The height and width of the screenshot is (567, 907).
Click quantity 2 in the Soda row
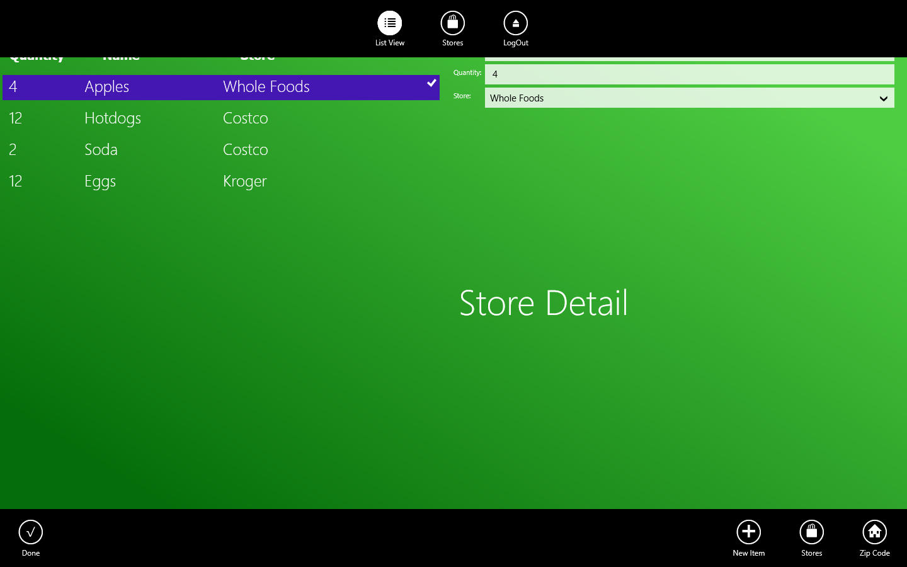point(13,150)
